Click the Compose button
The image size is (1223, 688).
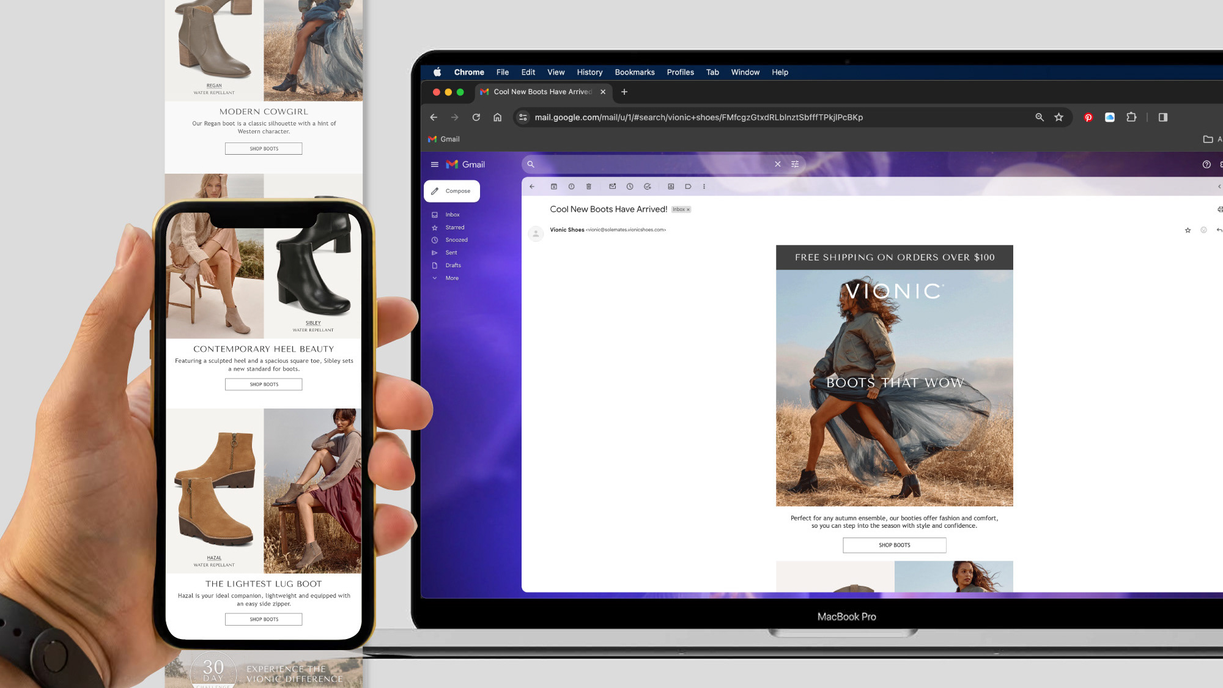(x=451, y=191)
